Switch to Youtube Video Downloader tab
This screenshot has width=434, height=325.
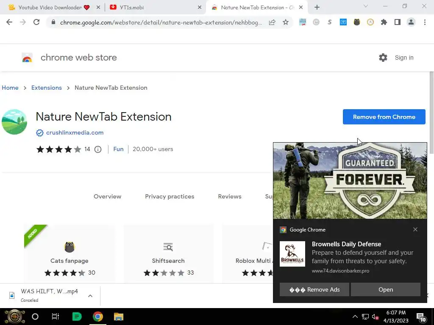point(50,8)
